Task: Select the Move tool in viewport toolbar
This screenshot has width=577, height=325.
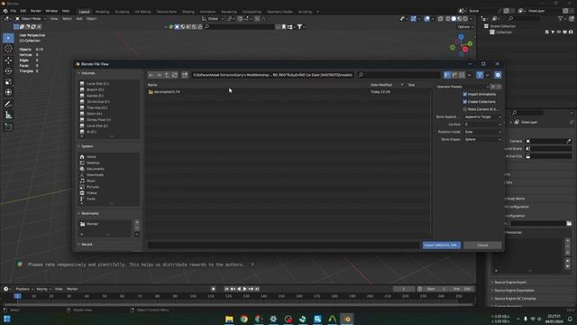Action: pyautogui.click(x=8, y=60)
